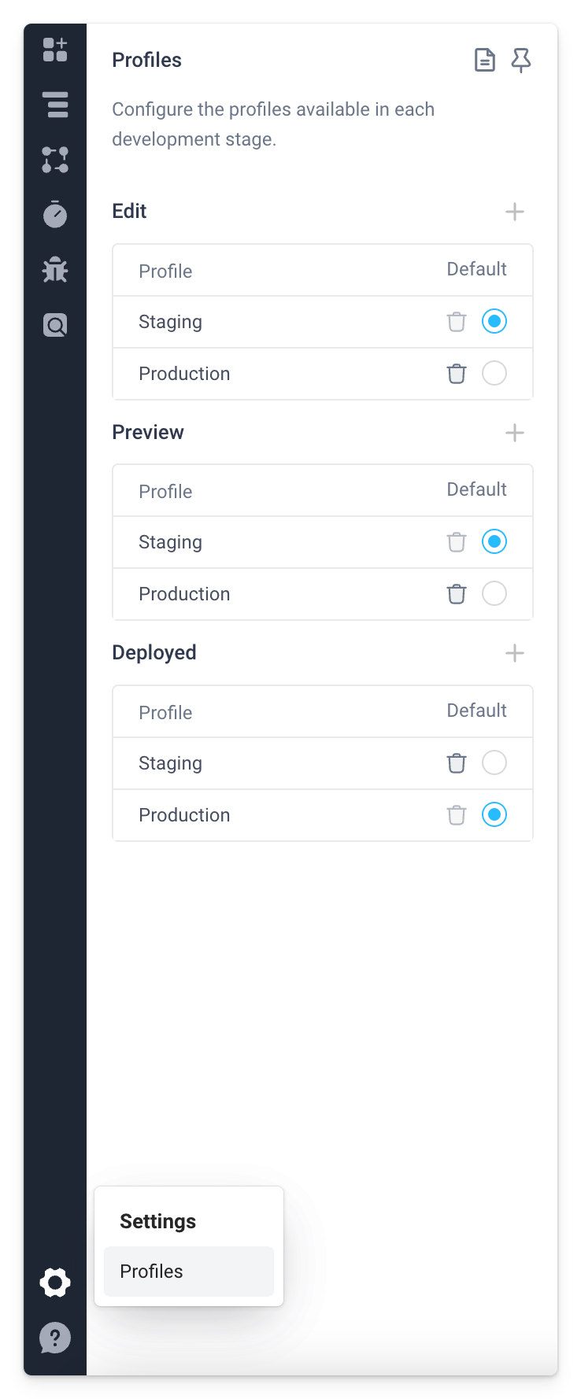Click the Settings gear icon
The height and width of the screenshot is (1399, 581).
pos(54,1282)
